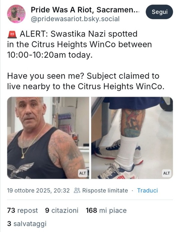Viewport: 180px width, 232px height.
Task: Click the people icon beside Risposte limitate
Action: 77,190
